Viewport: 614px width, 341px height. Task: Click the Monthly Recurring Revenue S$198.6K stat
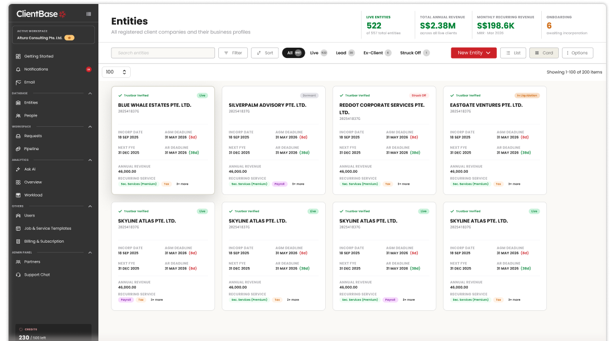point(505,25)
